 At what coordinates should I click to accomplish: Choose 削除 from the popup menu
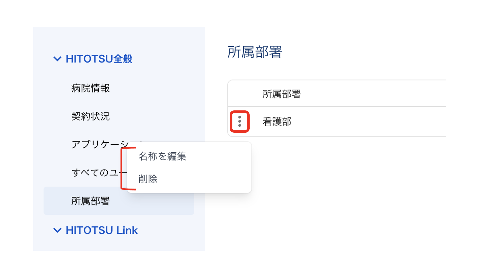(148, 180)
